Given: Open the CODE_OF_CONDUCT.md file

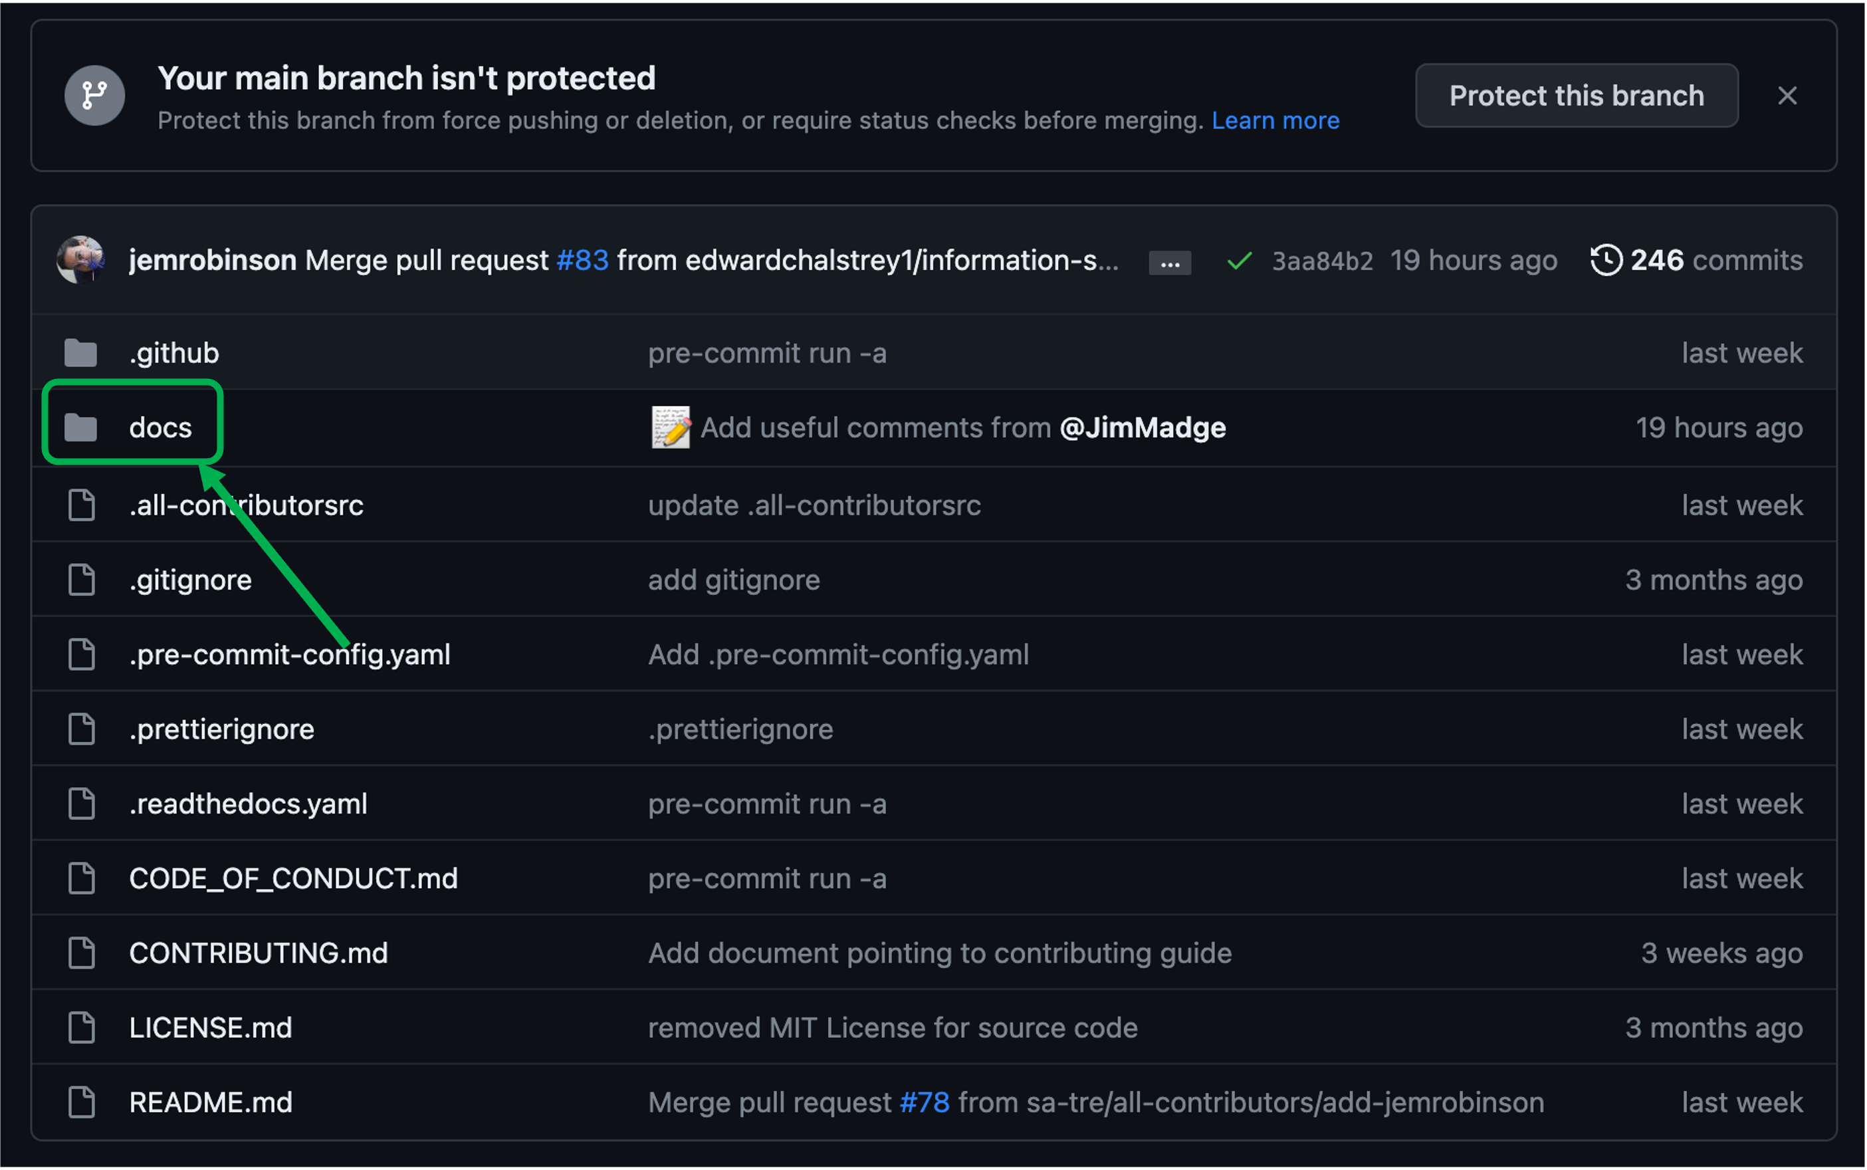Looking at the screenshot, I should point(293,879).
